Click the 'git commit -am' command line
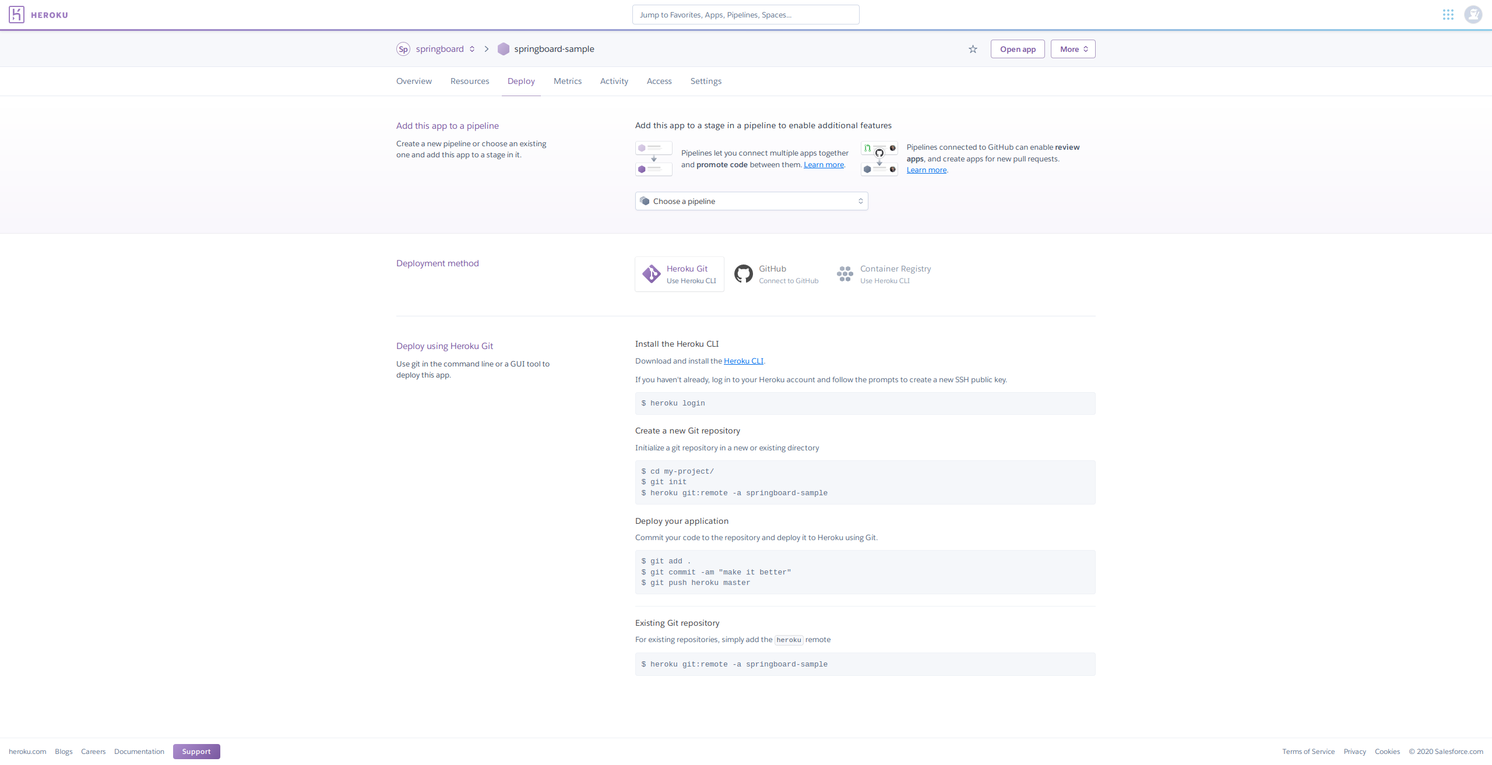The height and width of the screenshot is (765, 1492). pyautogui.click(x=716, y=572)
